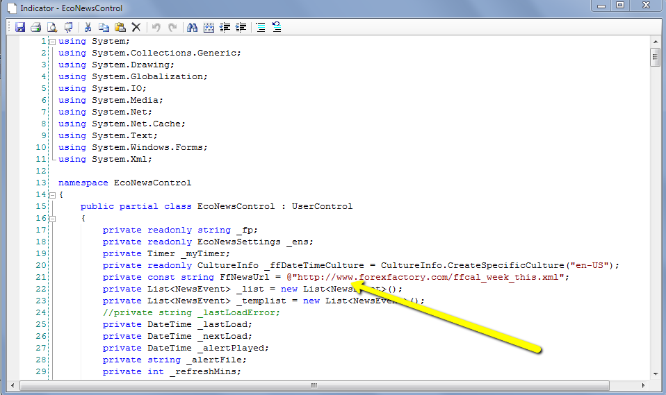
Task: Click the dotted-grid icon after the binoculars
Action: point(209,27)
